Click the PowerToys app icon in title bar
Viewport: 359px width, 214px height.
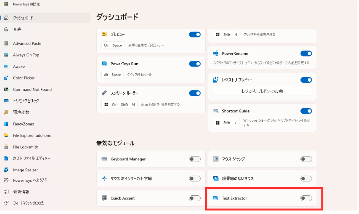[6, 4]
